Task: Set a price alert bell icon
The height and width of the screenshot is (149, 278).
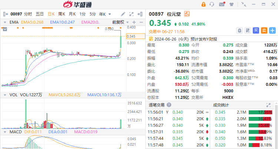Action: [x=239, y=31]
